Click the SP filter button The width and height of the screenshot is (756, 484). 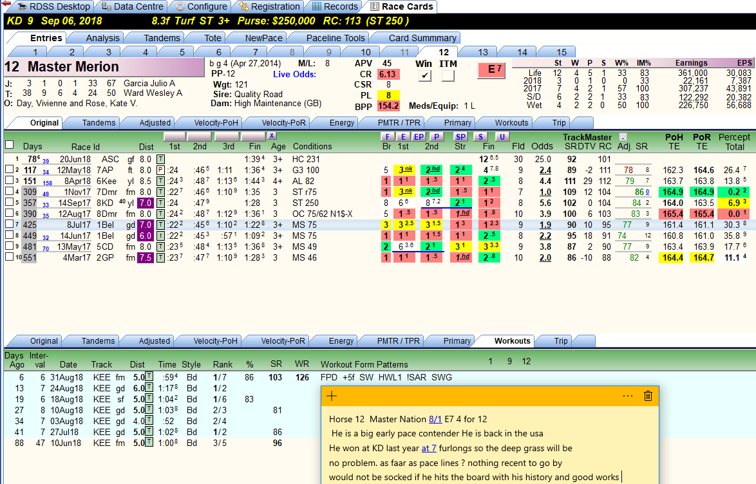click(x=461, y=137)
